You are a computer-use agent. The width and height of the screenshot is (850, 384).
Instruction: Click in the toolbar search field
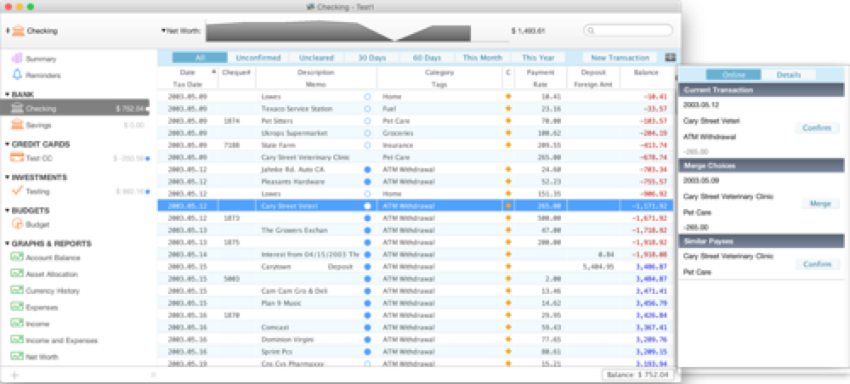tap(628, 31)
